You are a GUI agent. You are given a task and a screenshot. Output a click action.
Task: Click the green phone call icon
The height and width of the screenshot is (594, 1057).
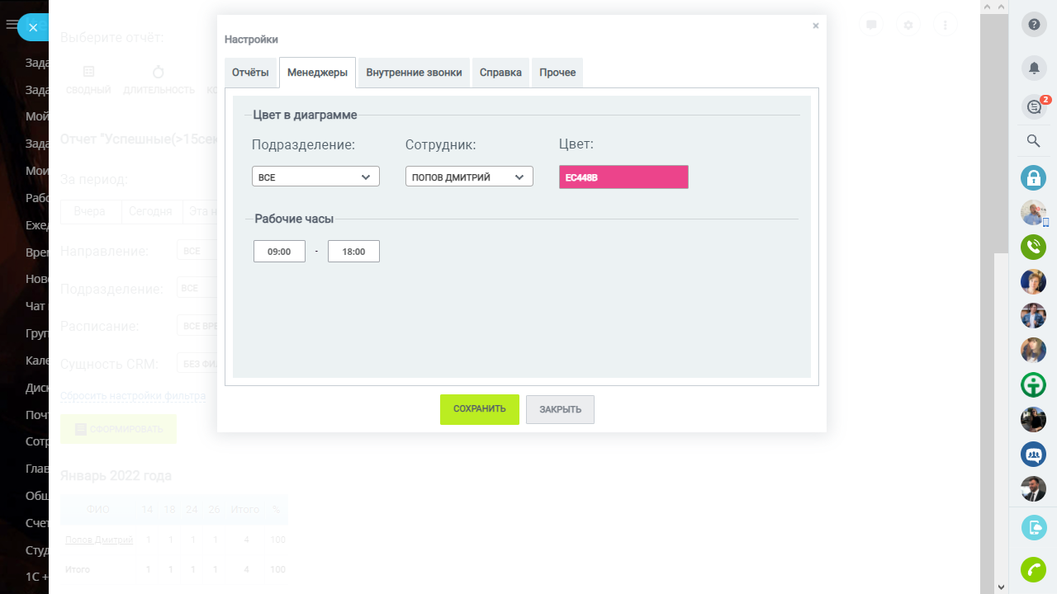point(1034,247)
